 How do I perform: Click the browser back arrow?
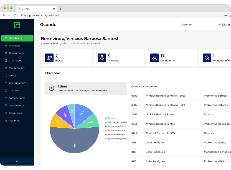click(x=4, y=16)
